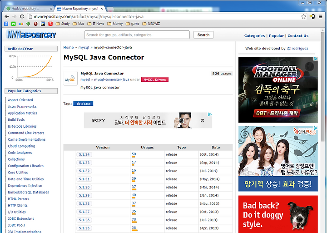Go to Home breadcrumb link

tap(69, 47)
